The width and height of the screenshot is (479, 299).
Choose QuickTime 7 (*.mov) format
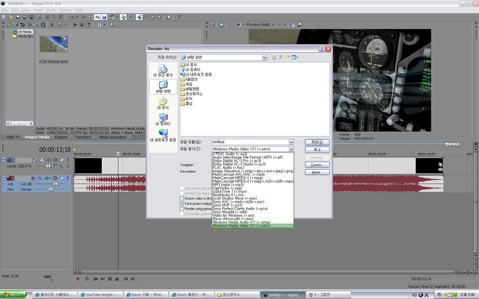click(229, 192)
